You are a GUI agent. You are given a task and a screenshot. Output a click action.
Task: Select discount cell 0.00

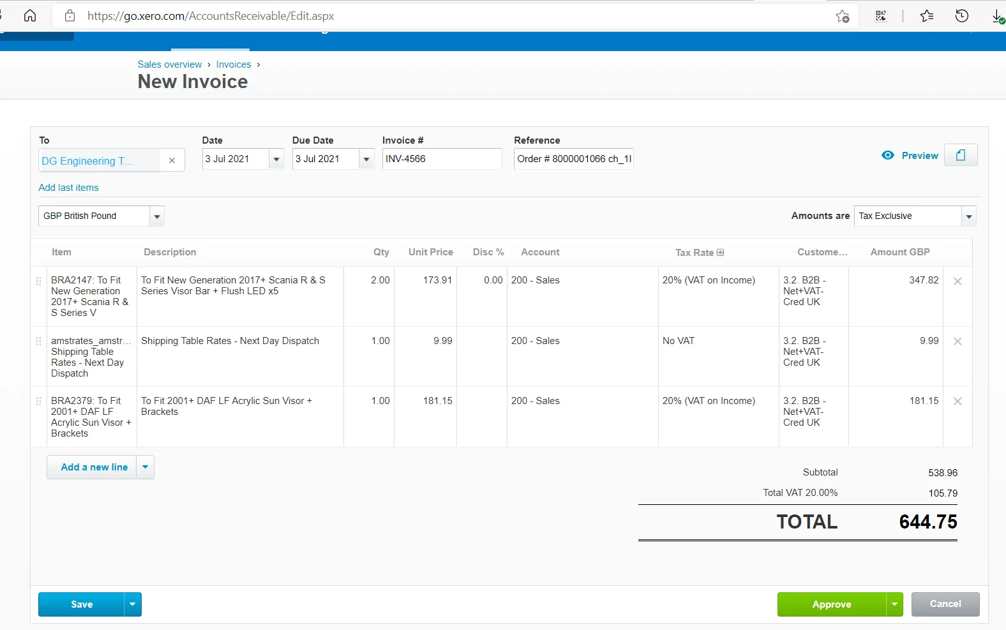coord(482,297)
